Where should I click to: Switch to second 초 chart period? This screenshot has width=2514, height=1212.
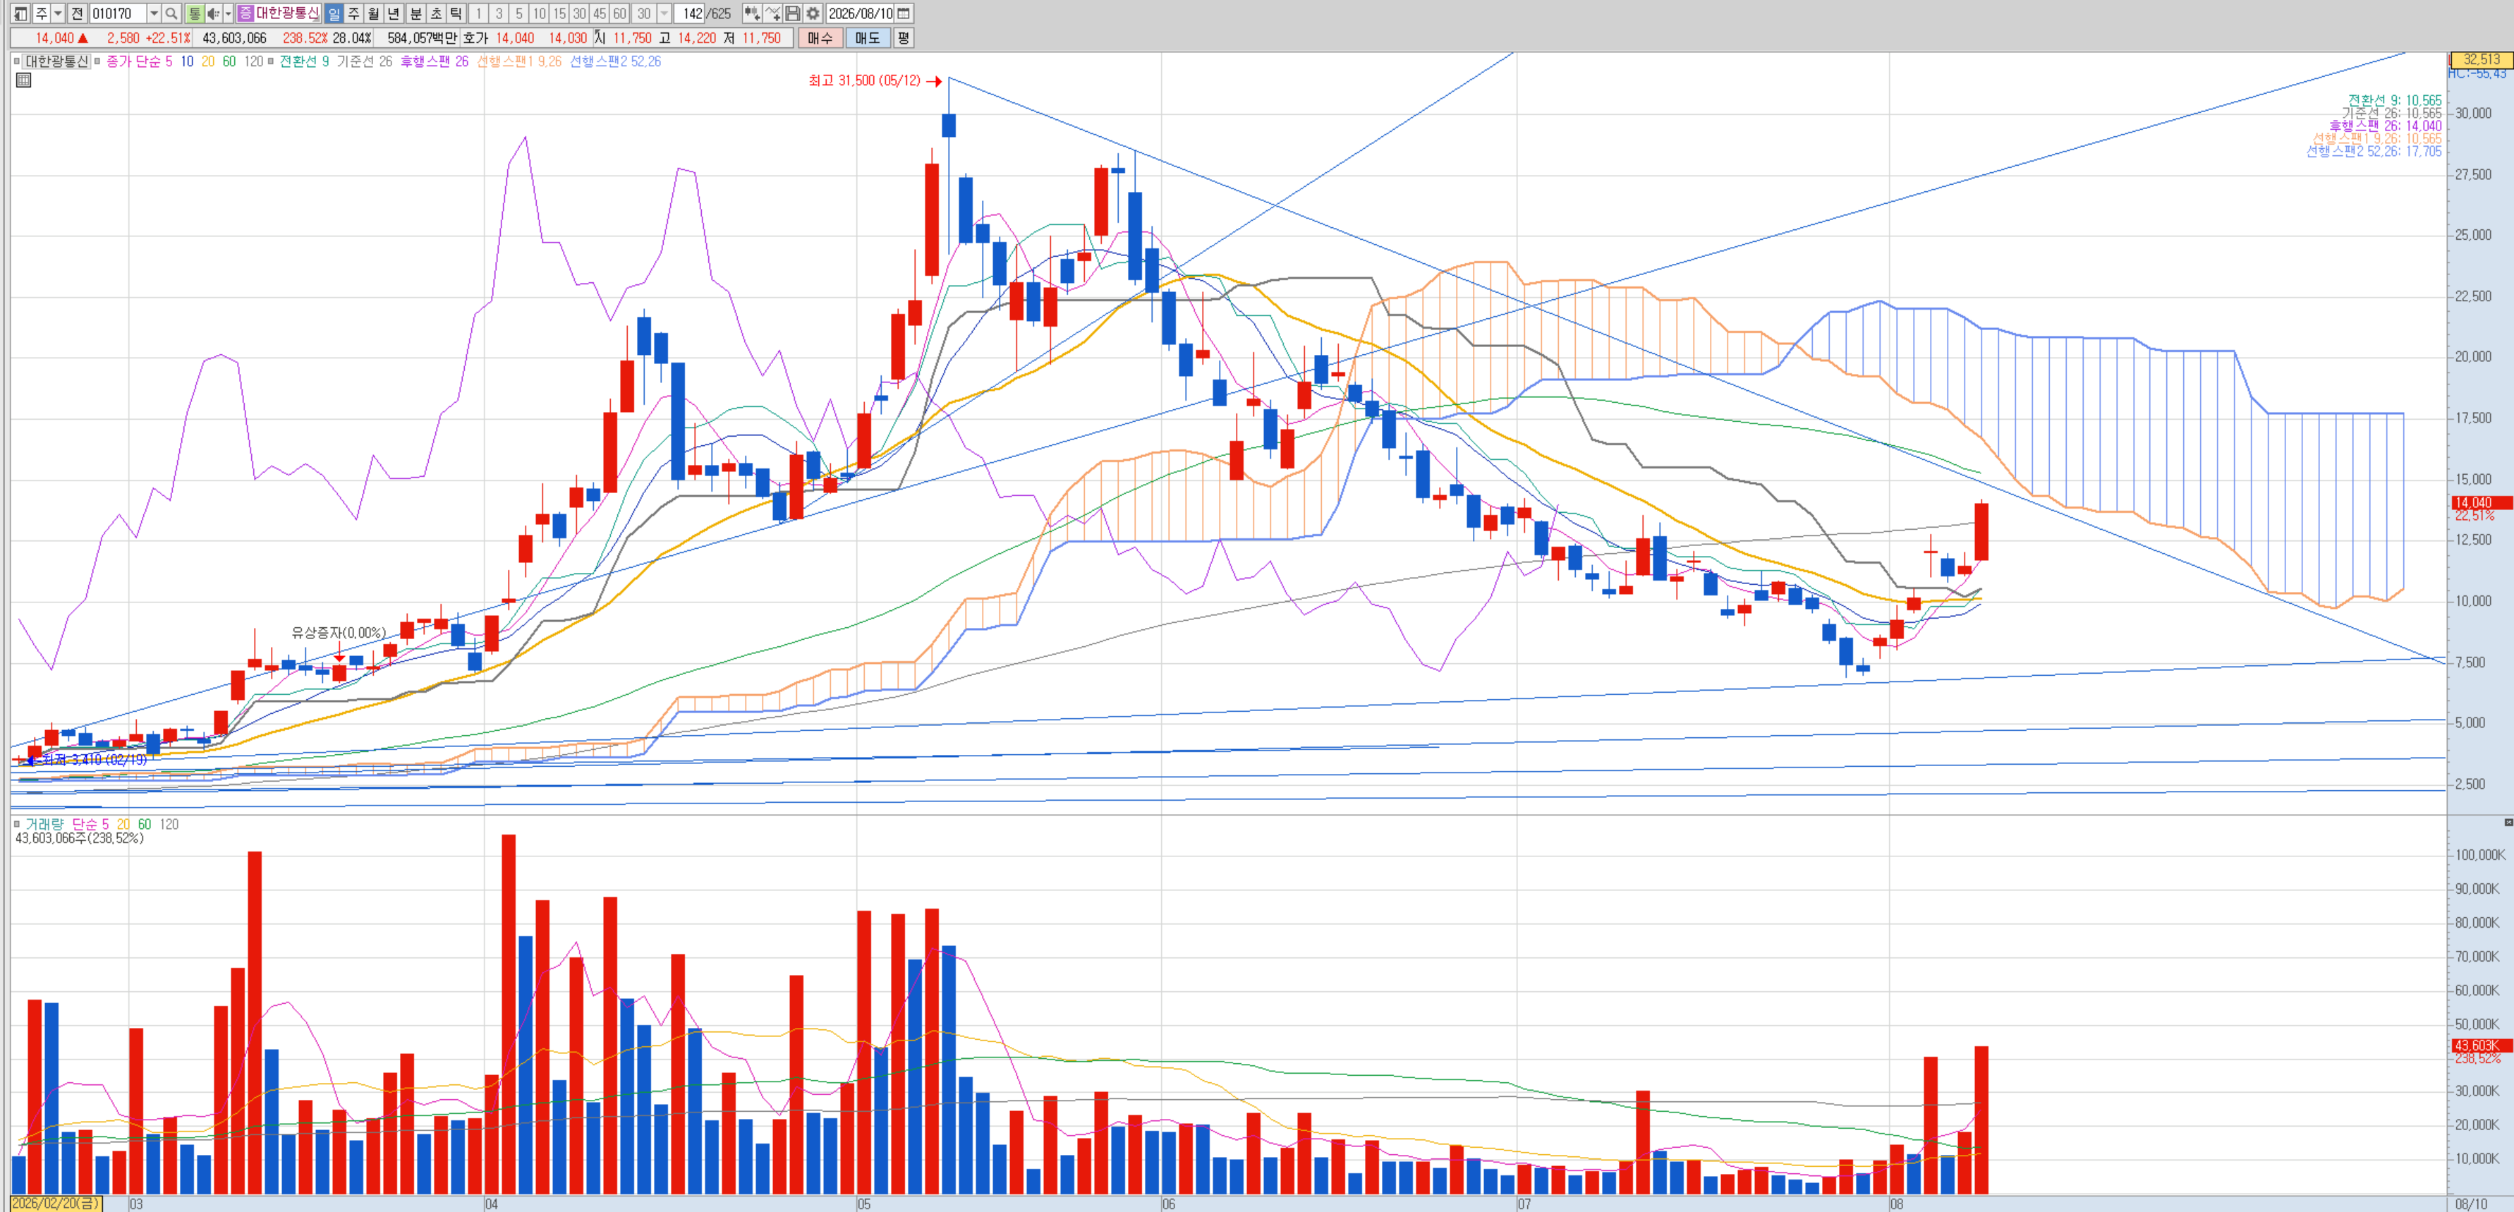pos(435,13)
